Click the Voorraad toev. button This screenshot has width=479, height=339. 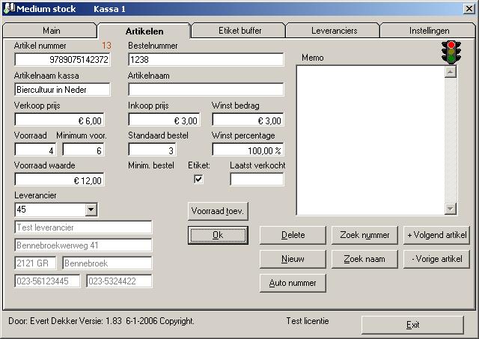(x=218, y=211)
